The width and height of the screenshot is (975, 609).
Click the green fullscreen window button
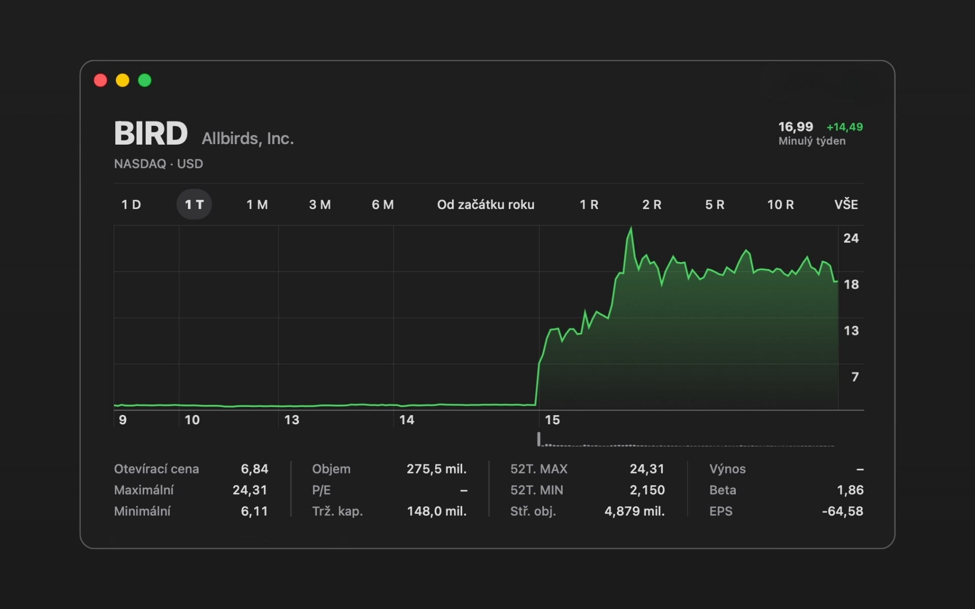(145, 80)
